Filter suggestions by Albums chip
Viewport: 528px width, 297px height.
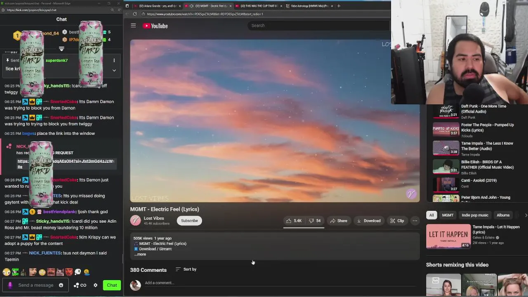click(x=503, y=215)
